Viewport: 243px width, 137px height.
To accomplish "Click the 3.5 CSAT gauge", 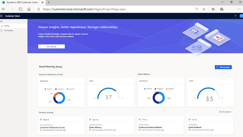I will click(208, 94).
